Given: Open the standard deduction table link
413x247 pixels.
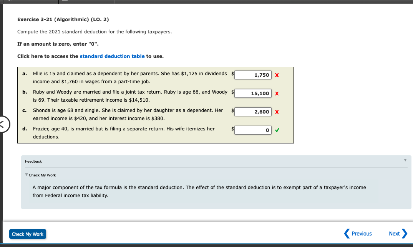Looking at the screenshot, I should tap(112, 56).
